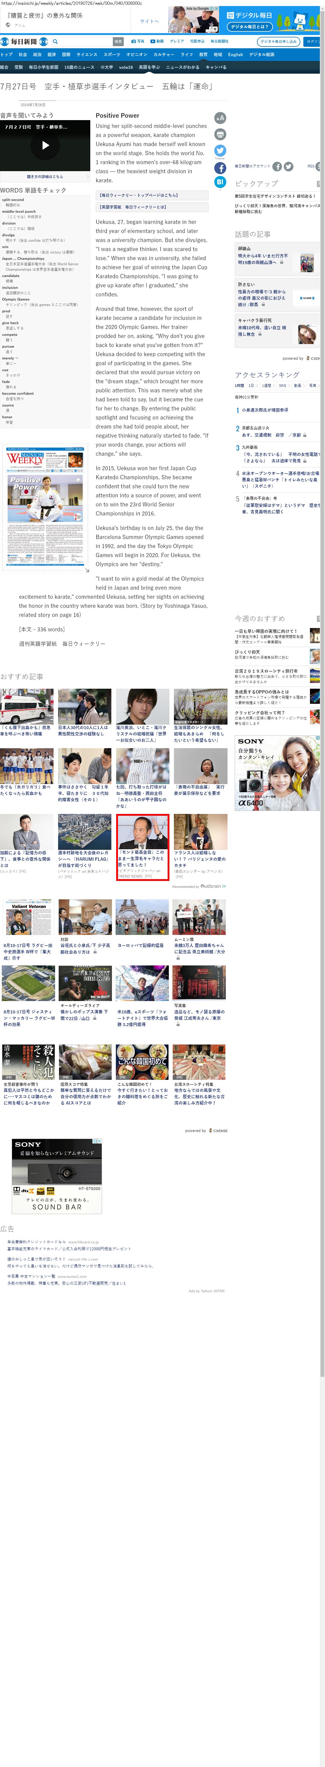Open 聞き方の詳細はこちら link
Screen dimensions: 325x1767
(x=45, y=176)
